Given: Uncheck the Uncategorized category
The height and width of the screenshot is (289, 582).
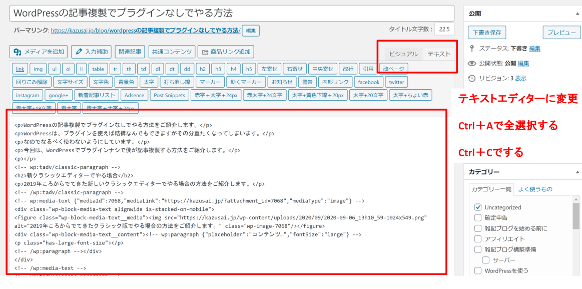Looking at the screenshot, I should tap(478, 207).
